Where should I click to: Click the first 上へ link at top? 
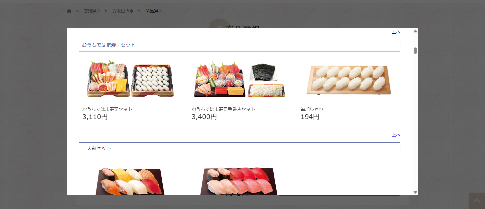click(396, 32)
